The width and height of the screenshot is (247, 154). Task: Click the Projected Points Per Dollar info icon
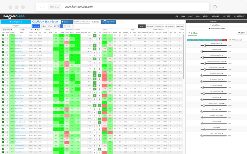point(226,61)
